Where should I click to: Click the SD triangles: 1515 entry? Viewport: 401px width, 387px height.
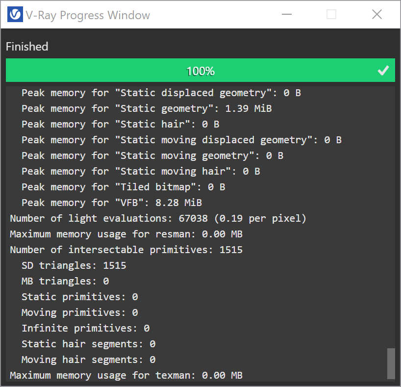pyautogui.click(x=74, y=265)
